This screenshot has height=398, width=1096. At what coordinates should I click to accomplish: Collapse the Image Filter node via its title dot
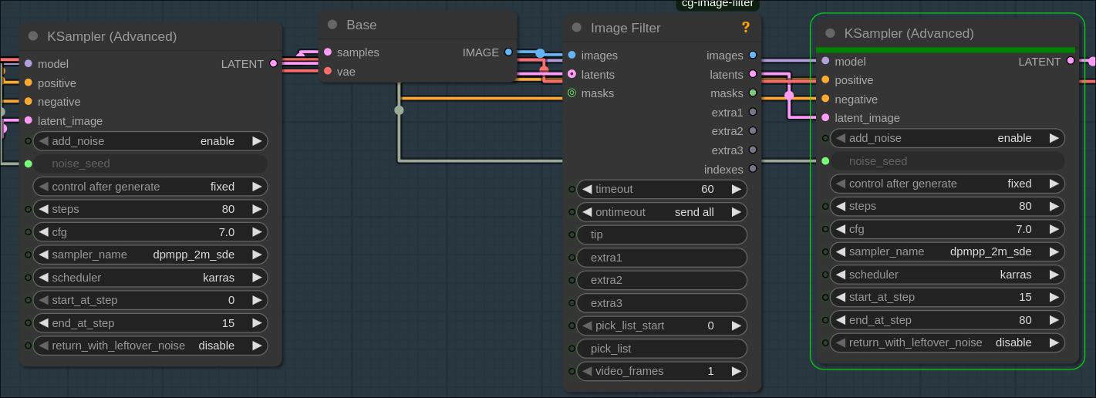(x=576, y=28)
